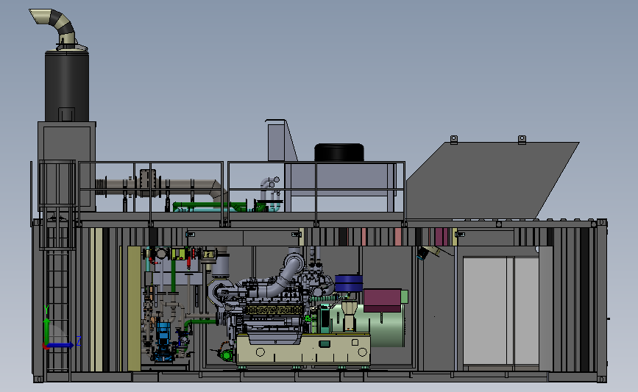Screen dimensions: 638x392
Task: Click the purple terminal box on generator
Action: pos(383,300)
